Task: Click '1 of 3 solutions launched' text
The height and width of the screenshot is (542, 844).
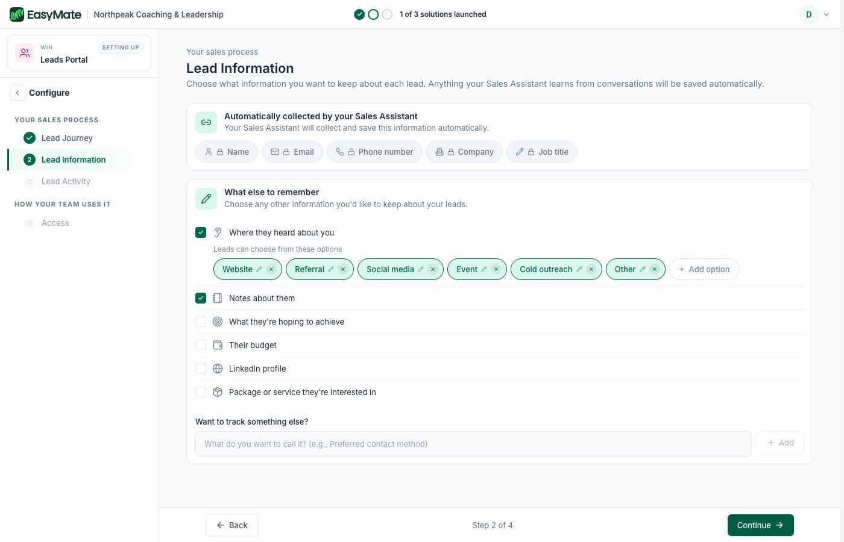Action: click(x=443, y=14)
